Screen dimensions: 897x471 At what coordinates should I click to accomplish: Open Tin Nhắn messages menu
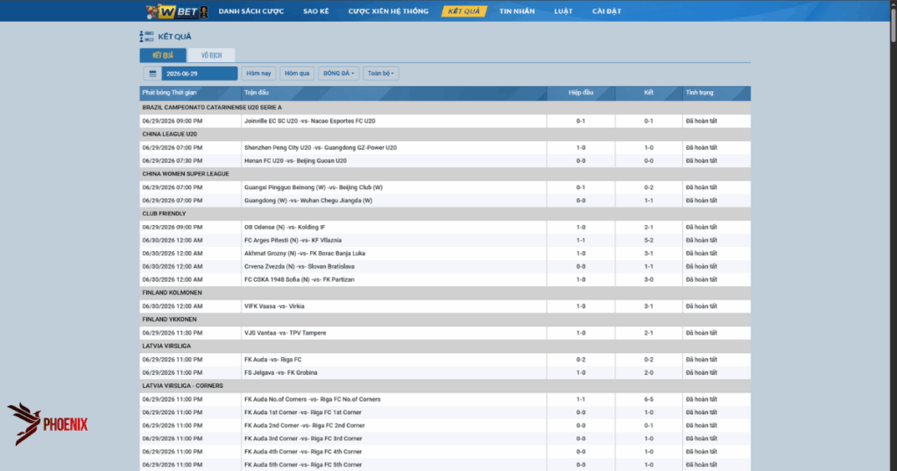517,11
